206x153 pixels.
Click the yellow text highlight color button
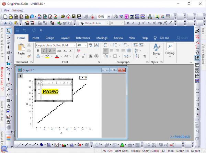(47, 56)
